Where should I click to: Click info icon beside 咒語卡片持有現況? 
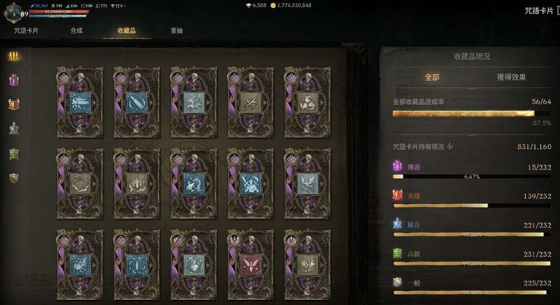point(451,146)
